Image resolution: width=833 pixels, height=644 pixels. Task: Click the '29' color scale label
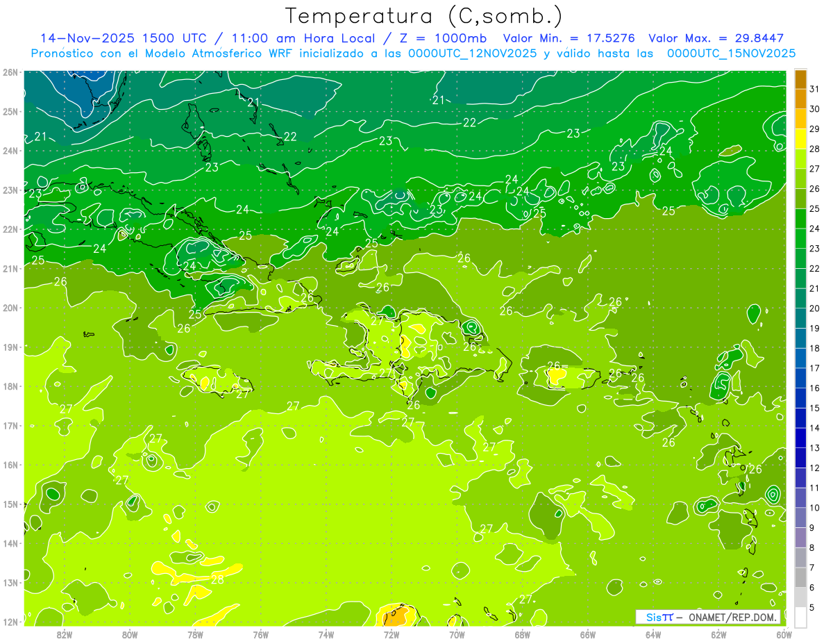point(815,129)
